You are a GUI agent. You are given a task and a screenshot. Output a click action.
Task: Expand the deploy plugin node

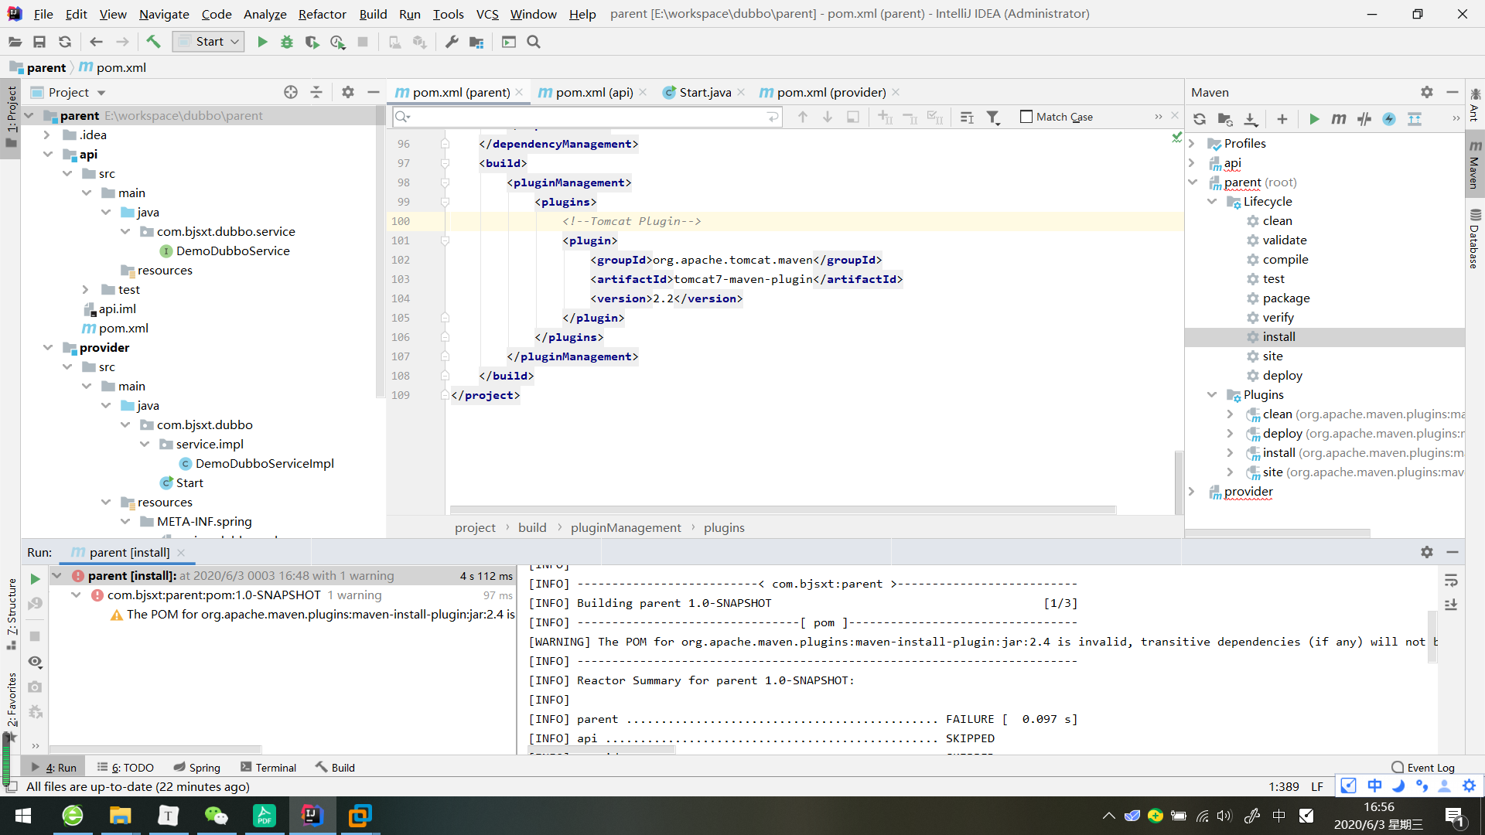click(1230, 433)
